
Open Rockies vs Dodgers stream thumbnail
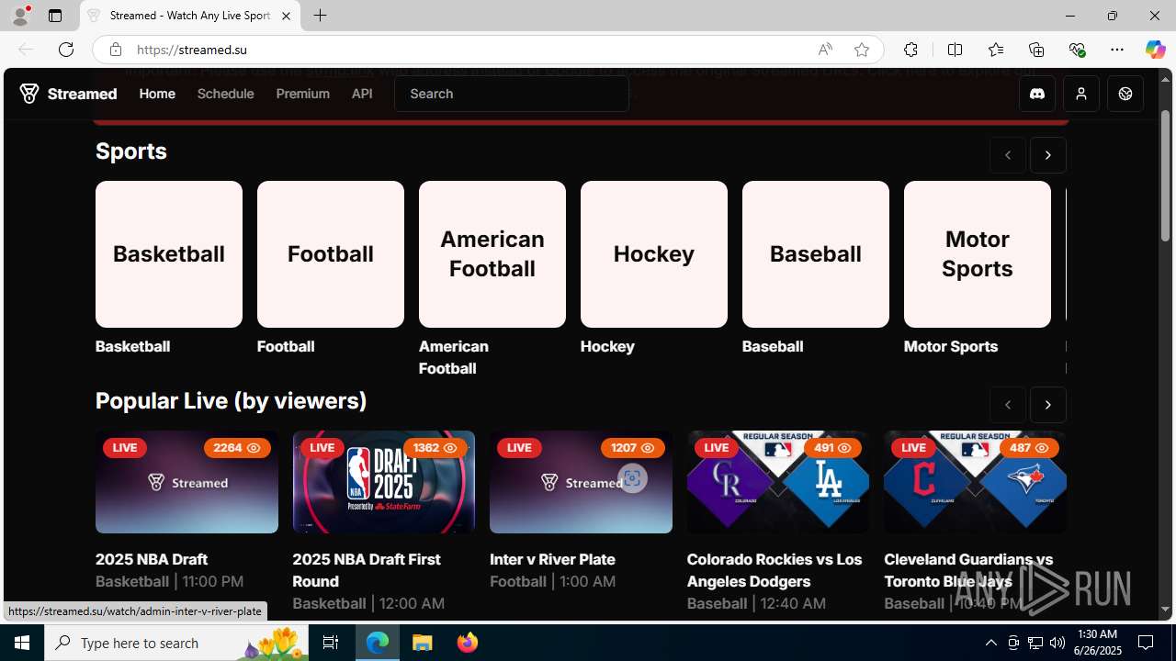pos(777,482)
